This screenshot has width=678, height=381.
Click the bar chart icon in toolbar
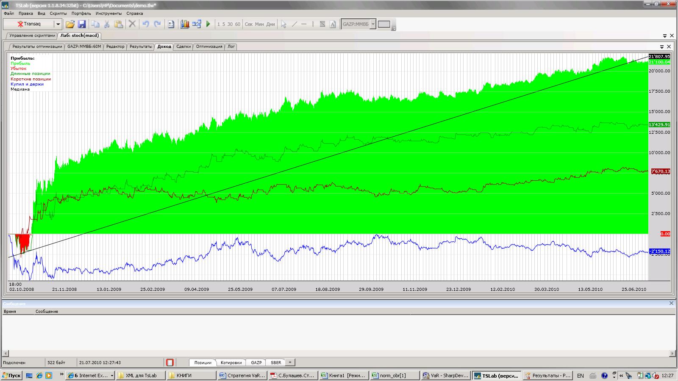pos(185,24)
